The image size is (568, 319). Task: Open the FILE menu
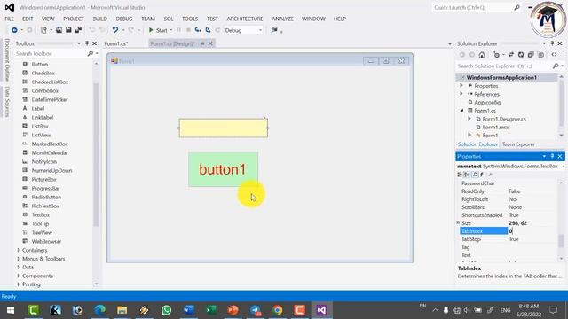pyautogui.click(x=10, y=19)
